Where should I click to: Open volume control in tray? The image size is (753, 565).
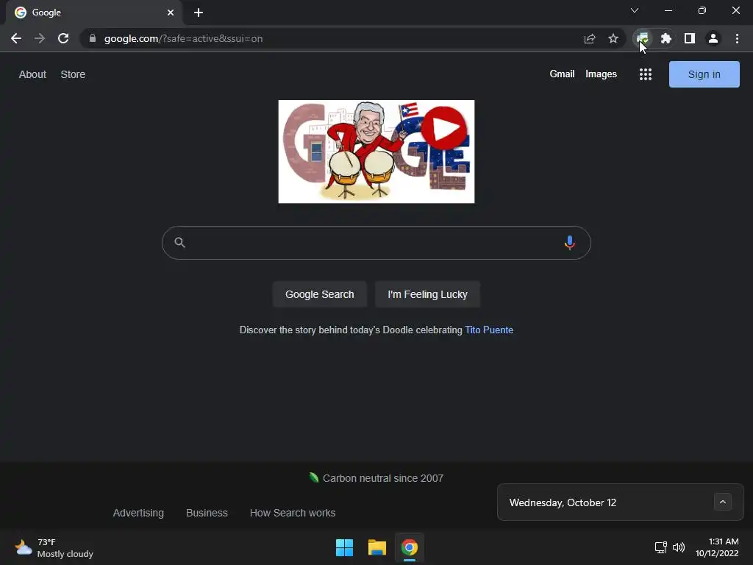[x=679, y=547]
